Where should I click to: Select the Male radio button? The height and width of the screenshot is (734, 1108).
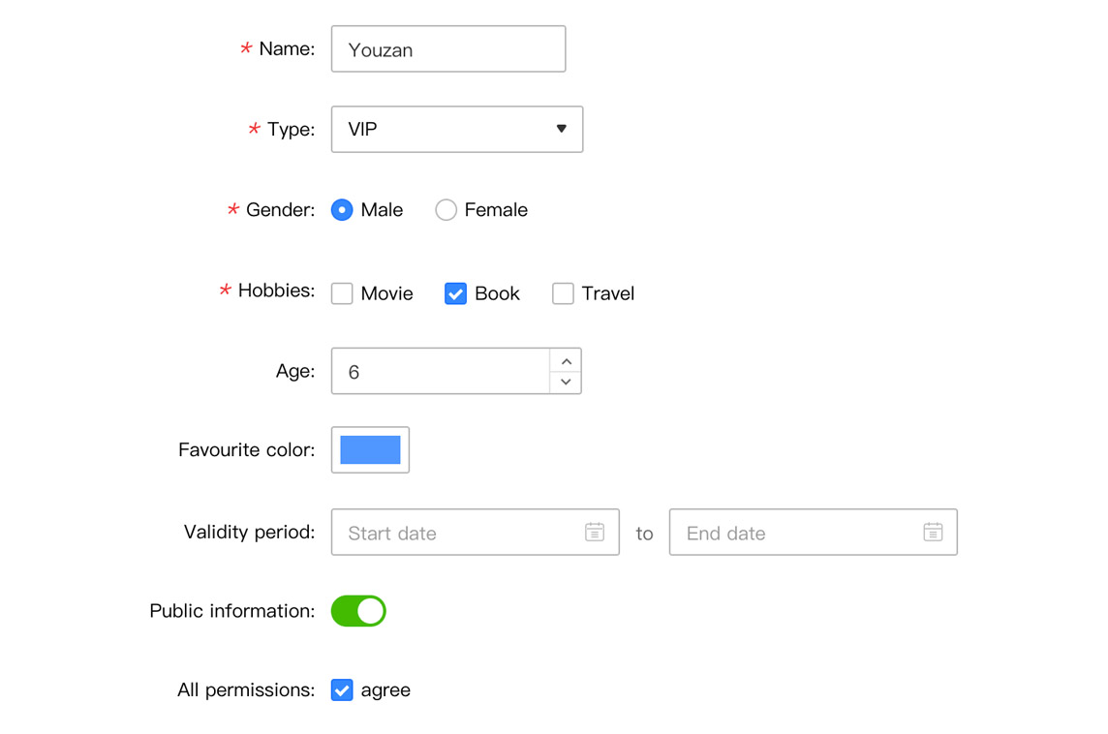pyautogui.click(x=342, y=210)
